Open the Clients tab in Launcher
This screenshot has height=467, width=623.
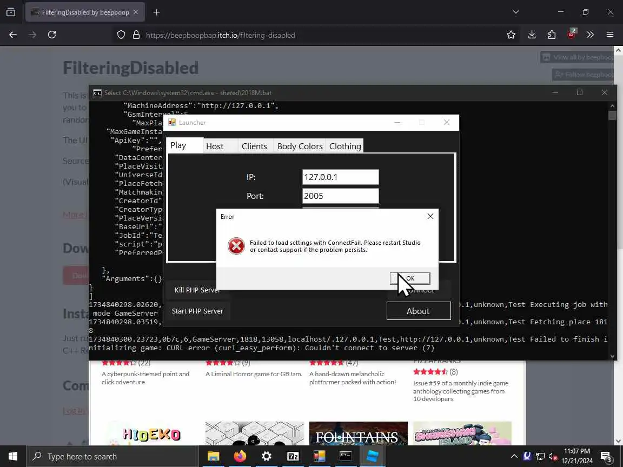click(x=255, y=146)
